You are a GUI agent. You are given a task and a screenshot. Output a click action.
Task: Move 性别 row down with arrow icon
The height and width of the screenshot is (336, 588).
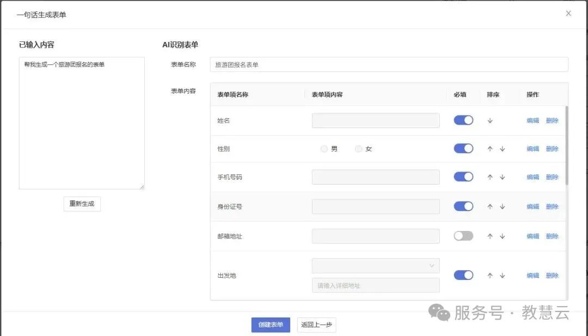(502, 149)
